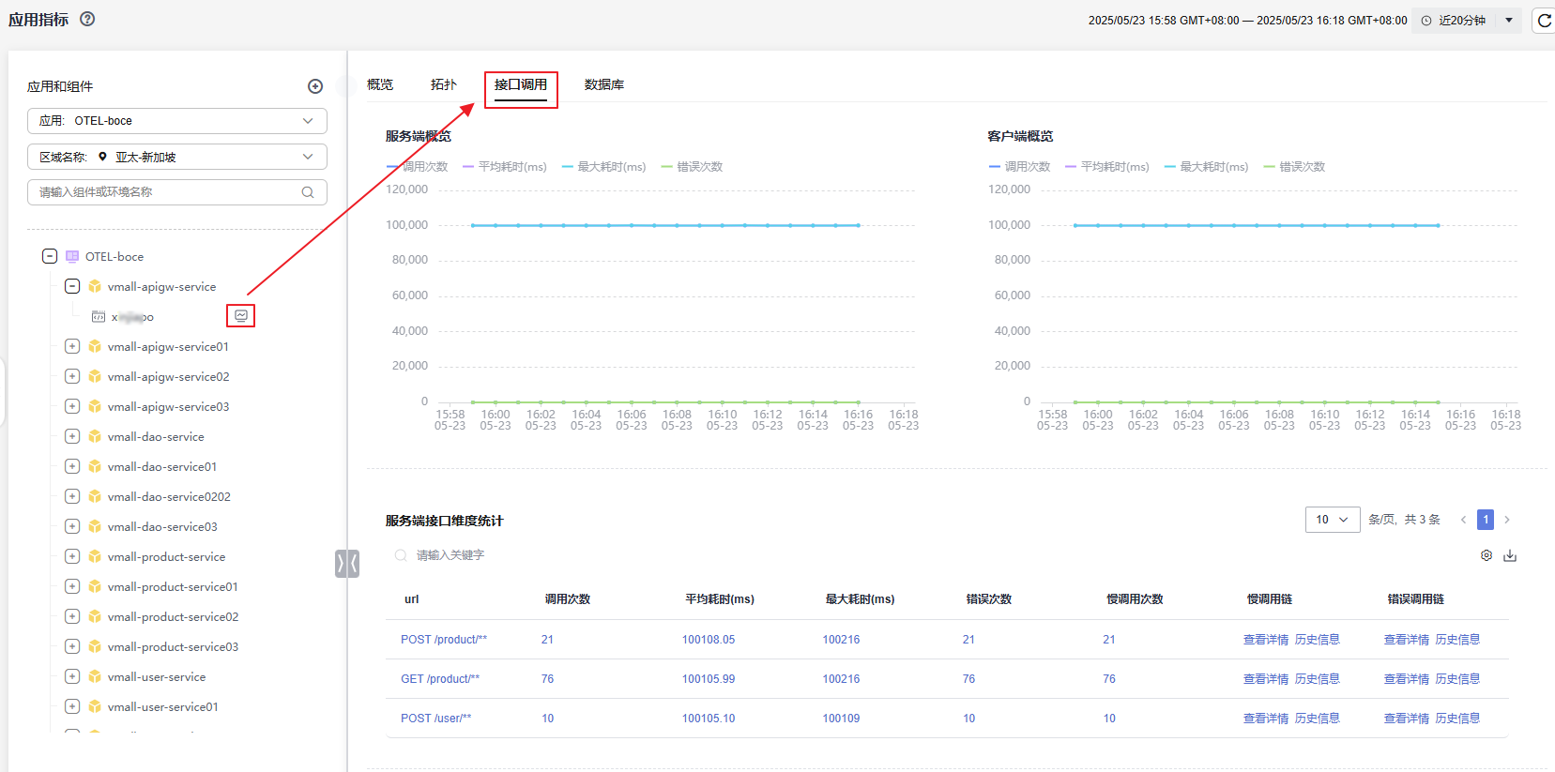Toggle 错误次数 legend in 服务端概览 chart
The width and height of the screenshot is (1555, 772).
pyautogui.click(x=693, y=167)
